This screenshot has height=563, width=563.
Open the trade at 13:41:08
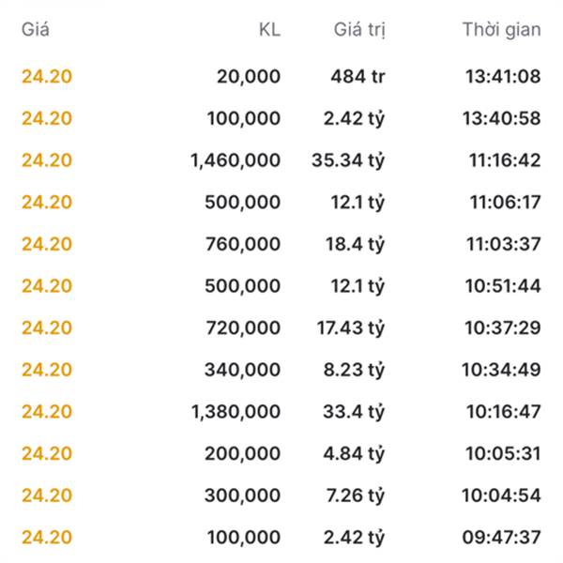tap(281, 77)
